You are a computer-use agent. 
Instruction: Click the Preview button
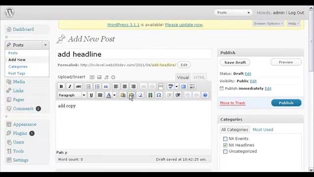(x=286, y=62)
